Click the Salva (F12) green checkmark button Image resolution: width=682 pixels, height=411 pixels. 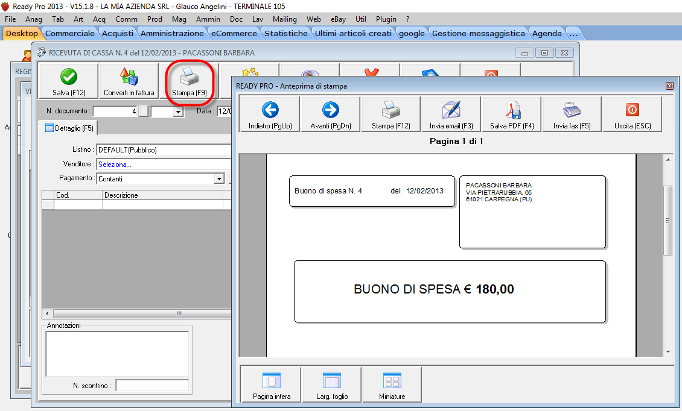point(69,81)
